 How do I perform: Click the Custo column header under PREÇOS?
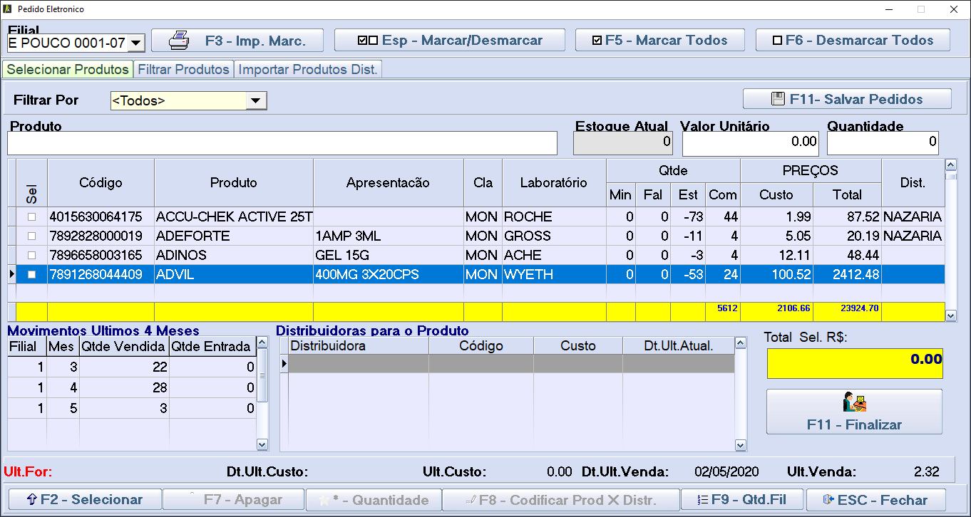coord(776,194)
